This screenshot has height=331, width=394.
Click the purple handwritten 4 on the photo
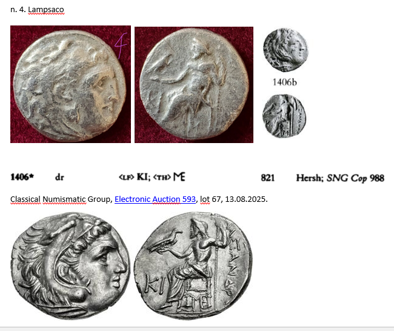click(121, 45)
